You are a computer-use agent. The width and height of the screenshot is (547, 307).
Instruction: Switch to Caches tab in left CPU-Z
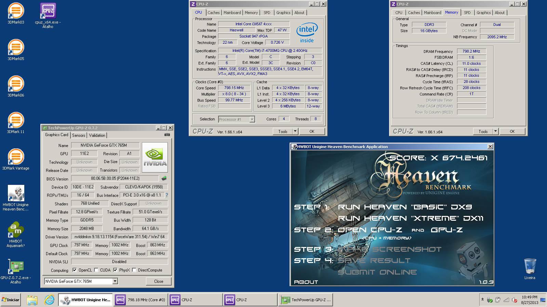pyautogui.click(x=214, y=13)
